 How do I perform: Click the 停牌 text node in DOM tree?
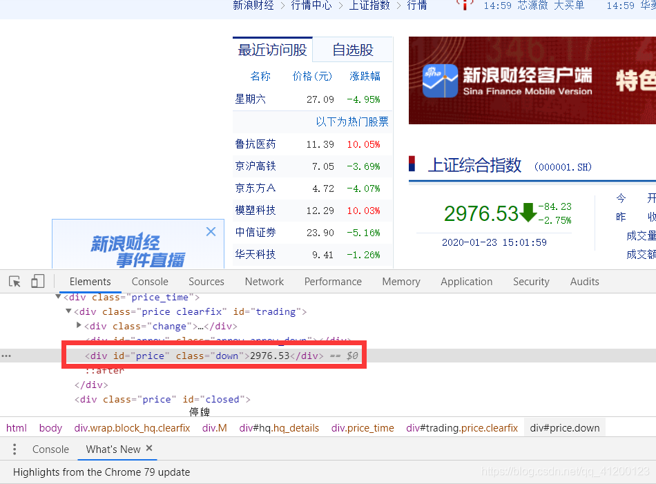tap(199, 412)
